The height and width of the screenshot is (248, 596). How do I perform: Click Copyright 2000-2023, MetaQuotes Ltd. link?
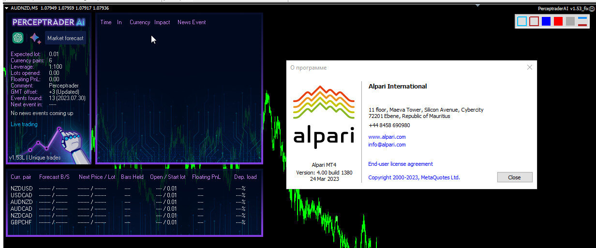coord(414,177)
